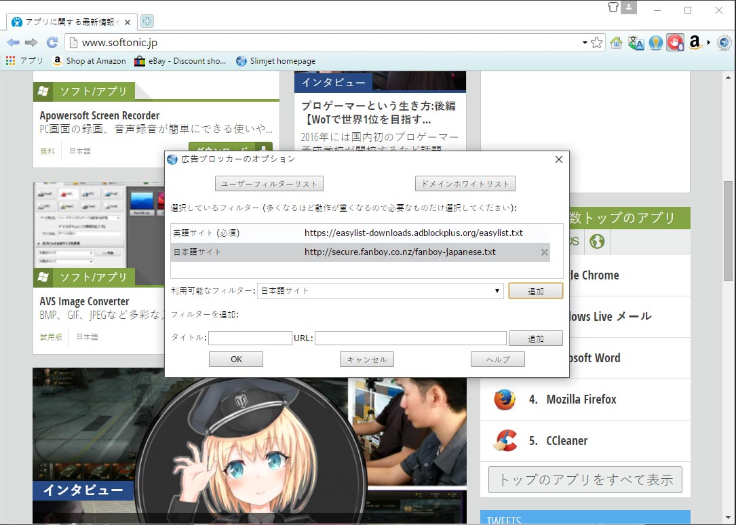Open the browser menu gear-globe icon
The width and height of the screenshot is (736, 525).
[x=724, y=43]
